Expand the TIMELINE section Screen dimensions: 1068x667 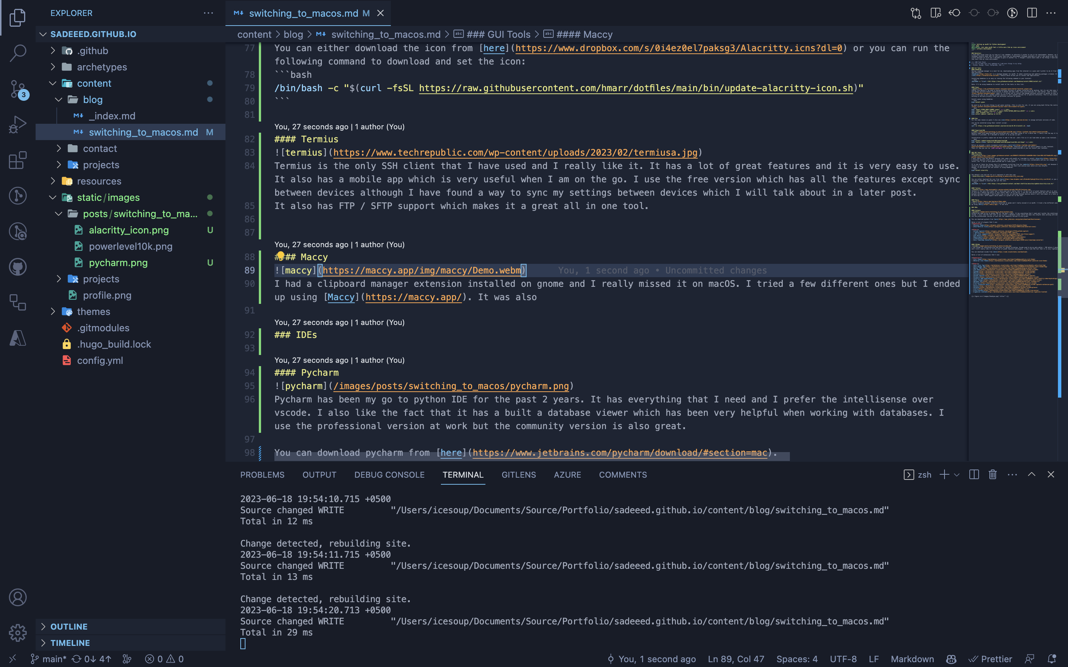click(130, 643)
